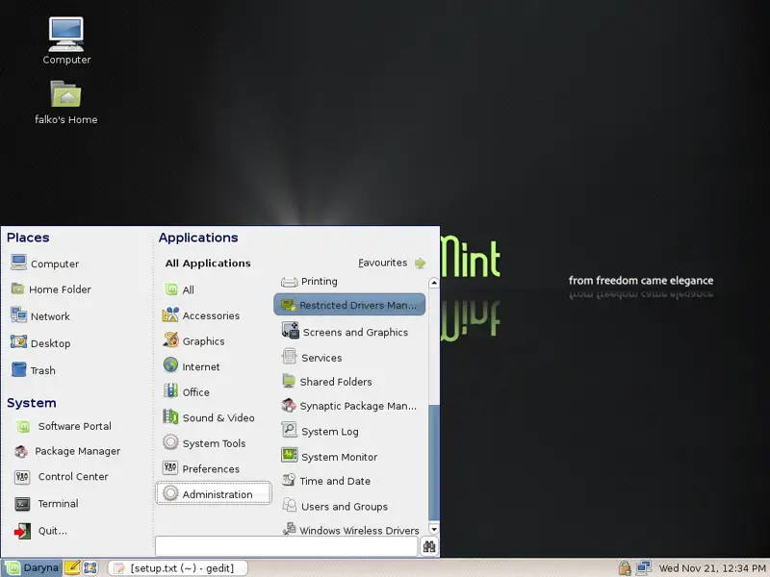Select the Graphics category
770x577 pixels.
click(x=193, y=341)
